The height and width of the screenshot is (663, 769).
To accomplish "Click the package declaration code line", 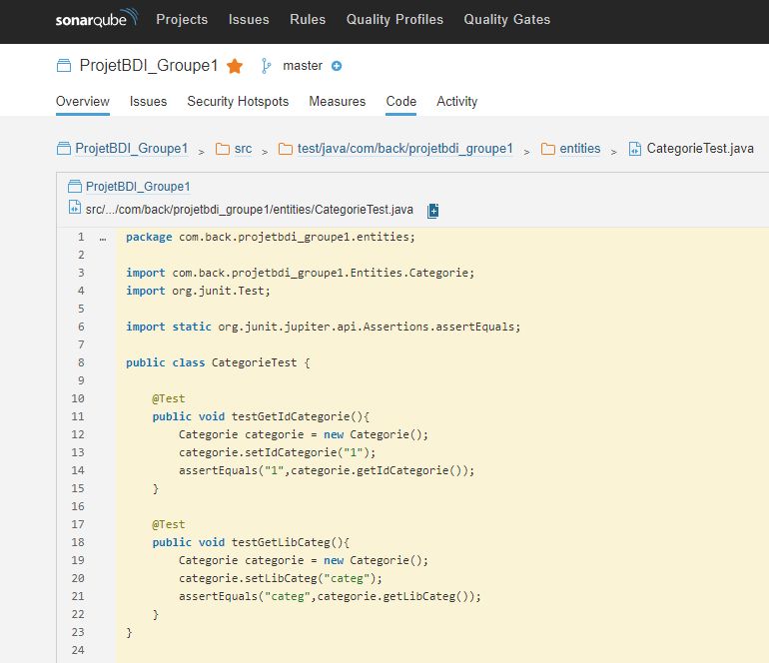I will (271, 237).
